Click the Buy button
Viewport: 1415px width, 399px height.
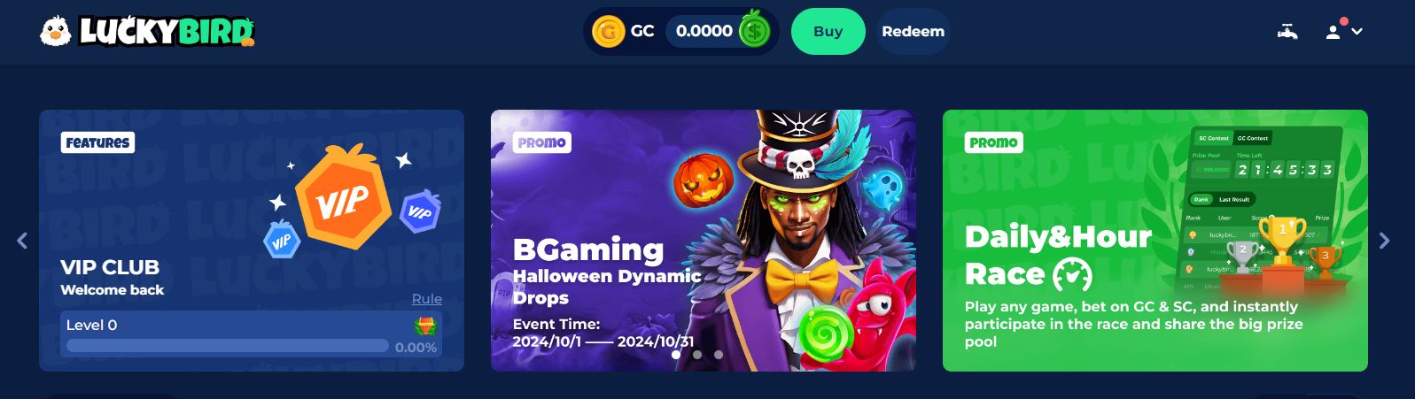tap(828, 32)
